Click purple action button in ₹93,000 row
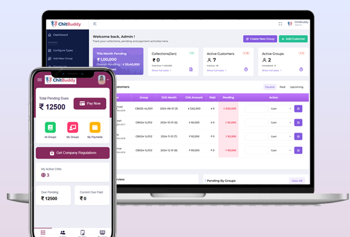The image size is (350, 237). tap(298, 151)
